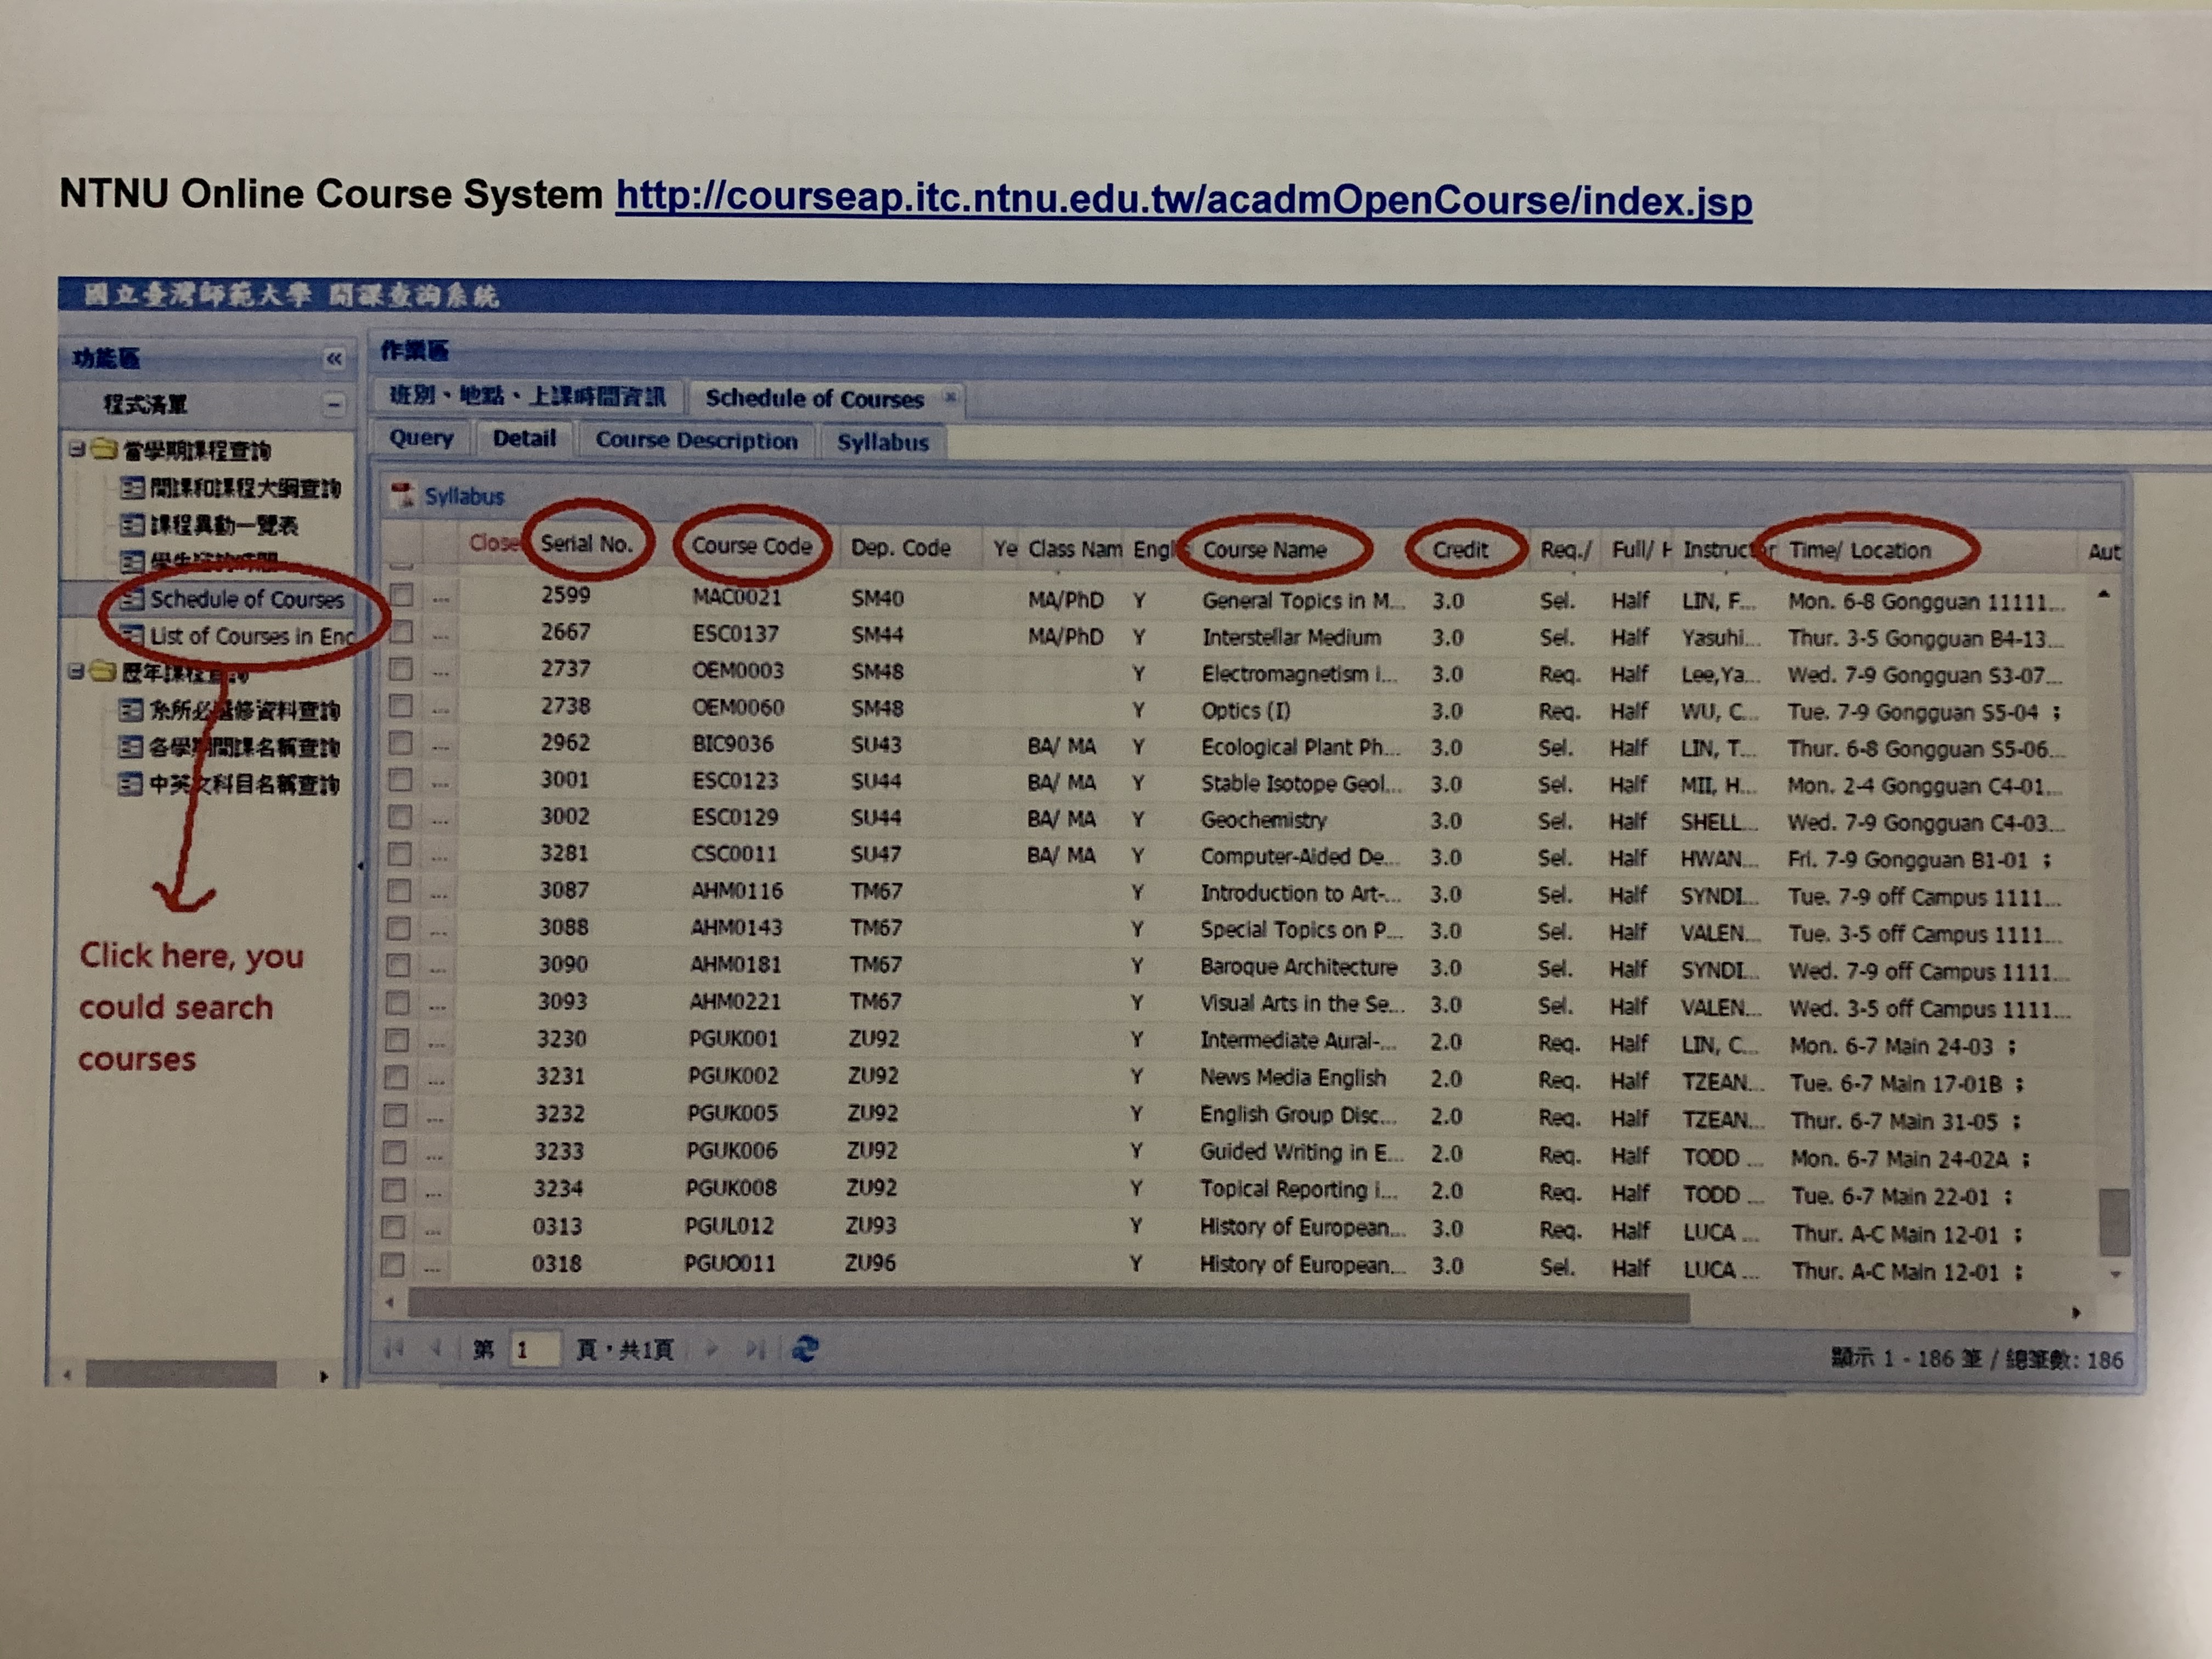Collapse the program list section minus button

coord(333,404)
